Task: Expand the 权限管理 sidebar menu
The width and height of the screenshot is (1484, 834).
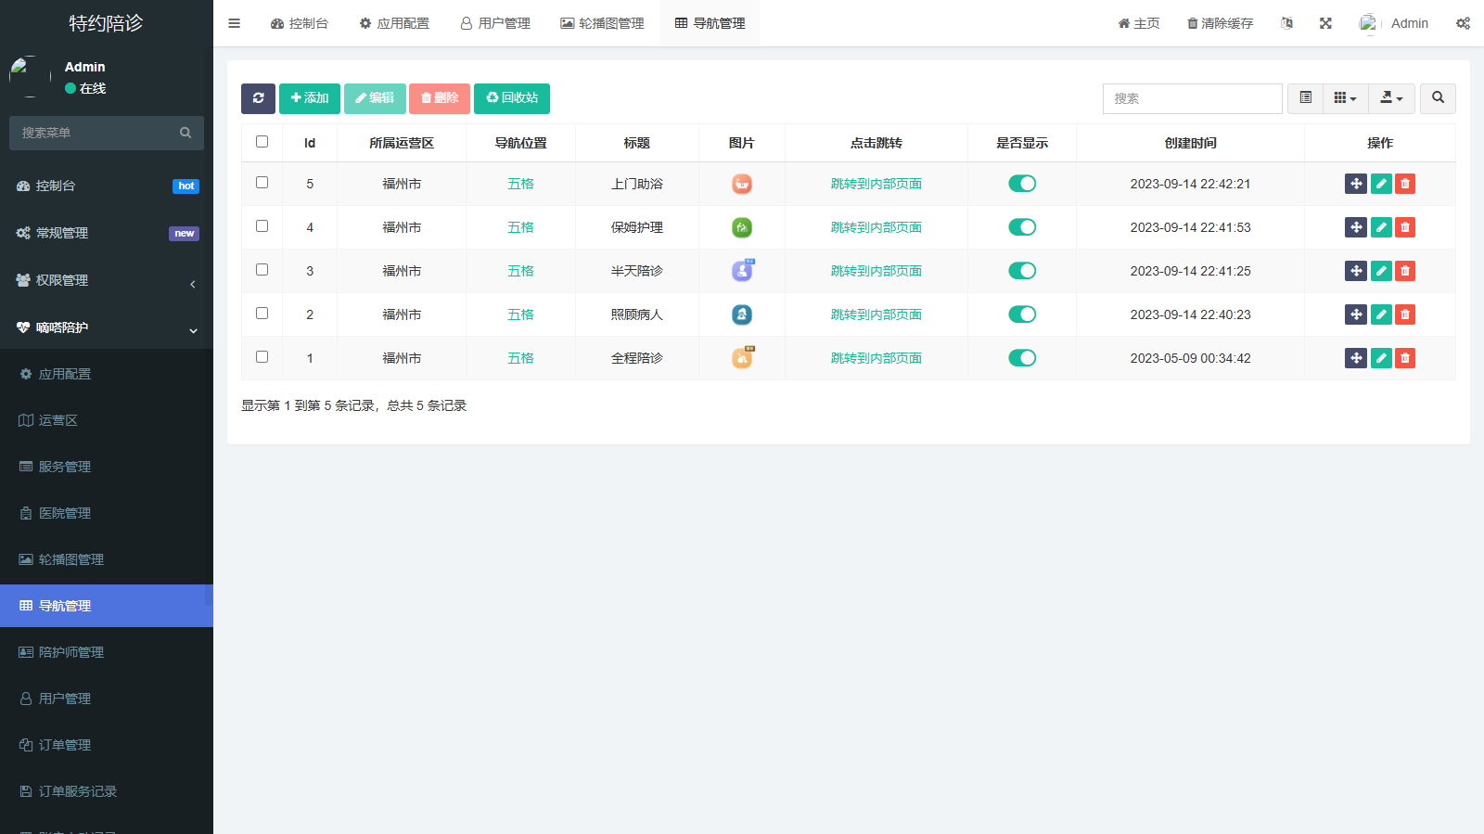Action: [107, 280]
